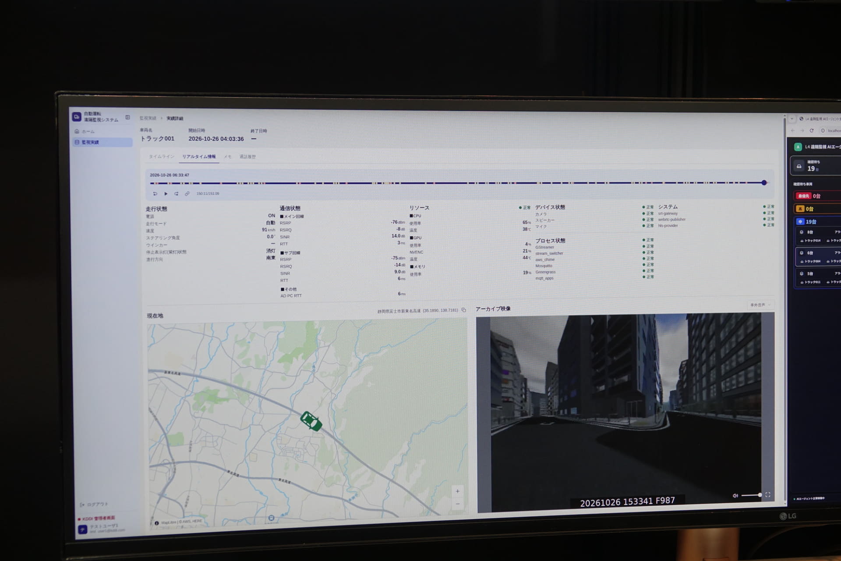
Task: Expand the 高 0台 group
Action: click(817, 209)
